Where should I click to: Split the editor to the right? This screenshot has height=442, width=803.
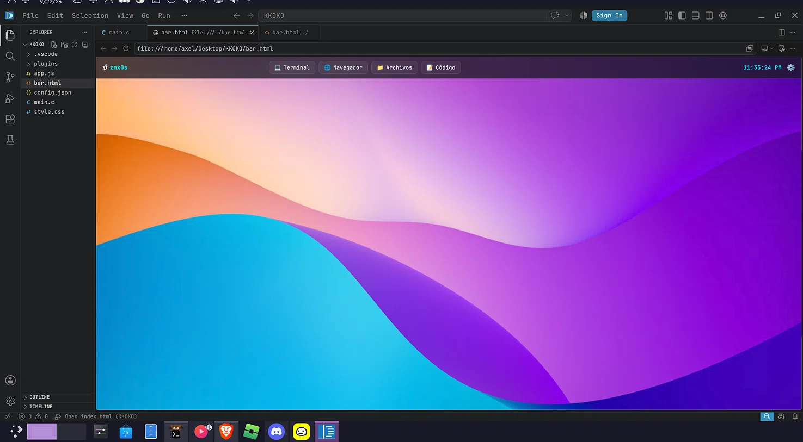(x=781, y=32)
